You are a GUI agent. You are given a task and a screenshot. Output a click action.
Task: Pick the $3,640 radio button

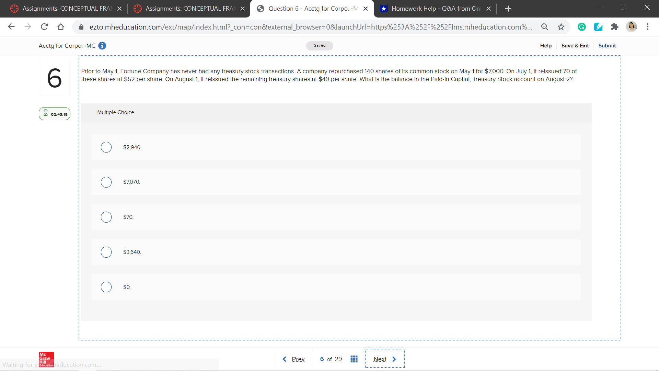(106, 252)
